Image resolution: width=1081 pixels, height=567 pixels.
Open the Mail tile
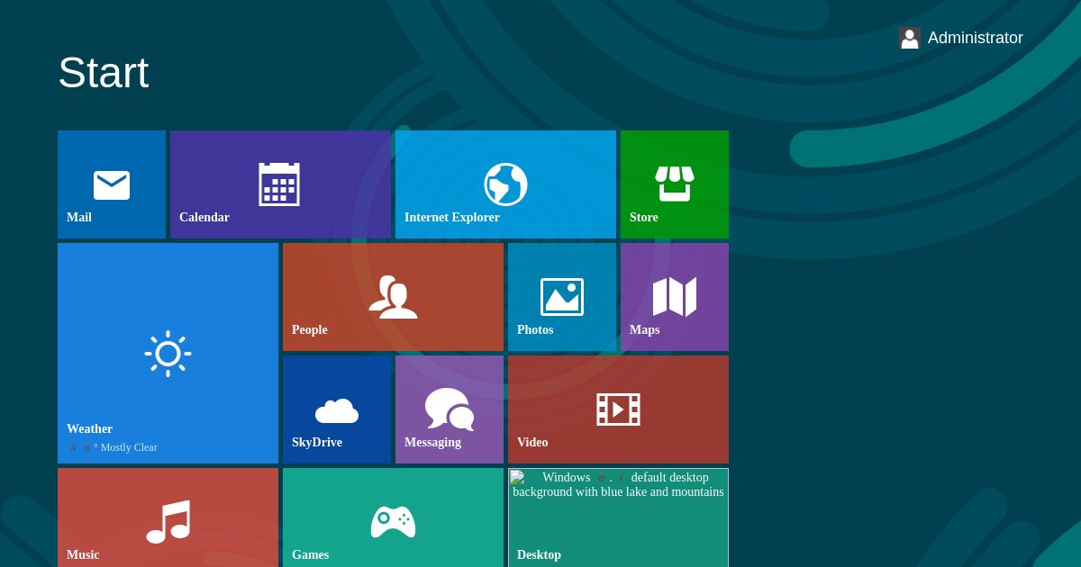coord(112,184)
